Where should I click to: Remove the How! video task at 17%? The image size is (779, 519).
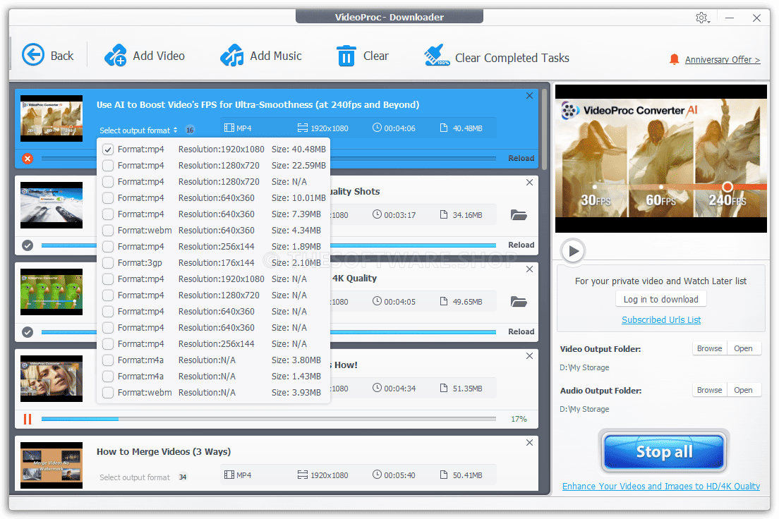coord(530,356)
